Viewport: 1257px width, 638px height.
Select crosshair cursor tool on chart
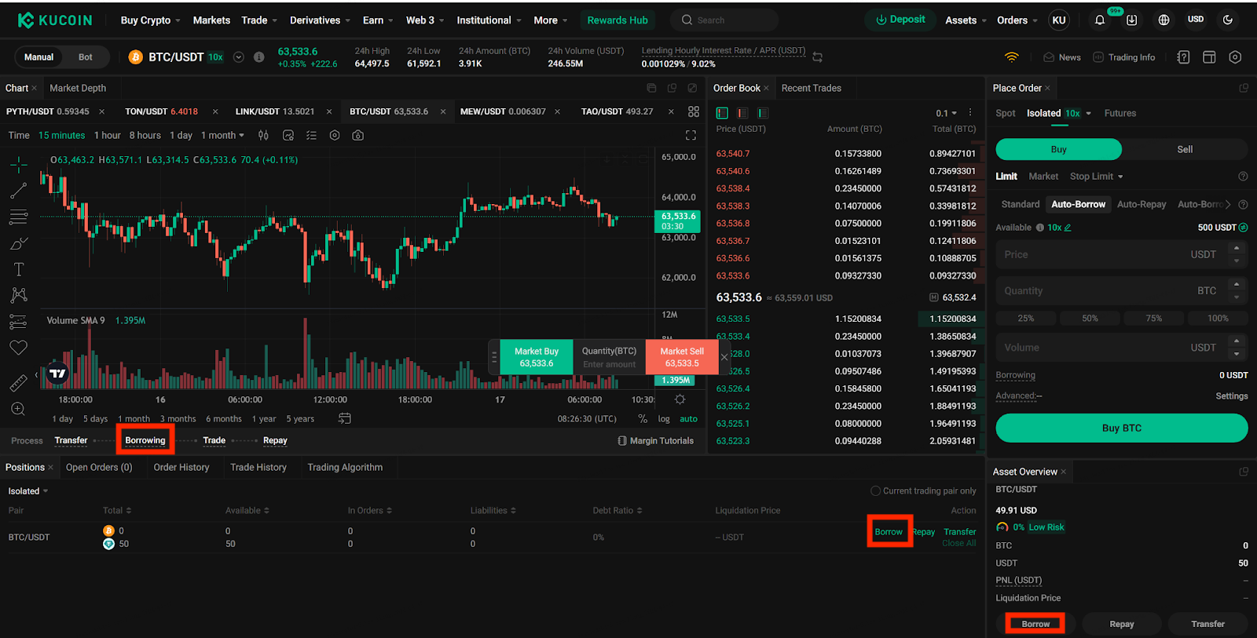coord(19,164)
